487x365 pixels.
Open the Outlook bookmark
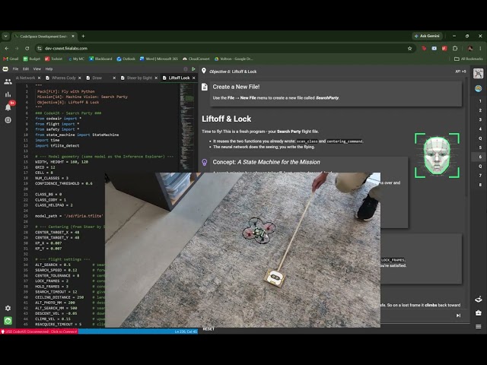tap(126, 59)
